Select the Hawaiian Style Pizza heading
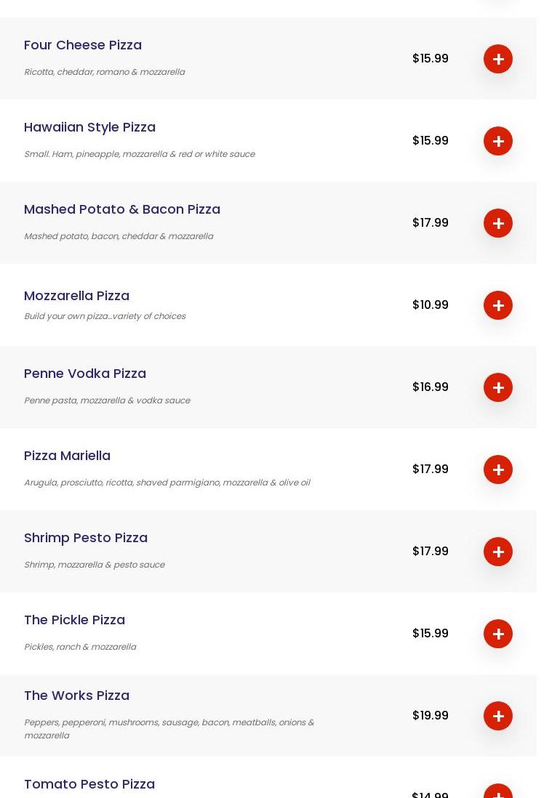 coord(89,127)
